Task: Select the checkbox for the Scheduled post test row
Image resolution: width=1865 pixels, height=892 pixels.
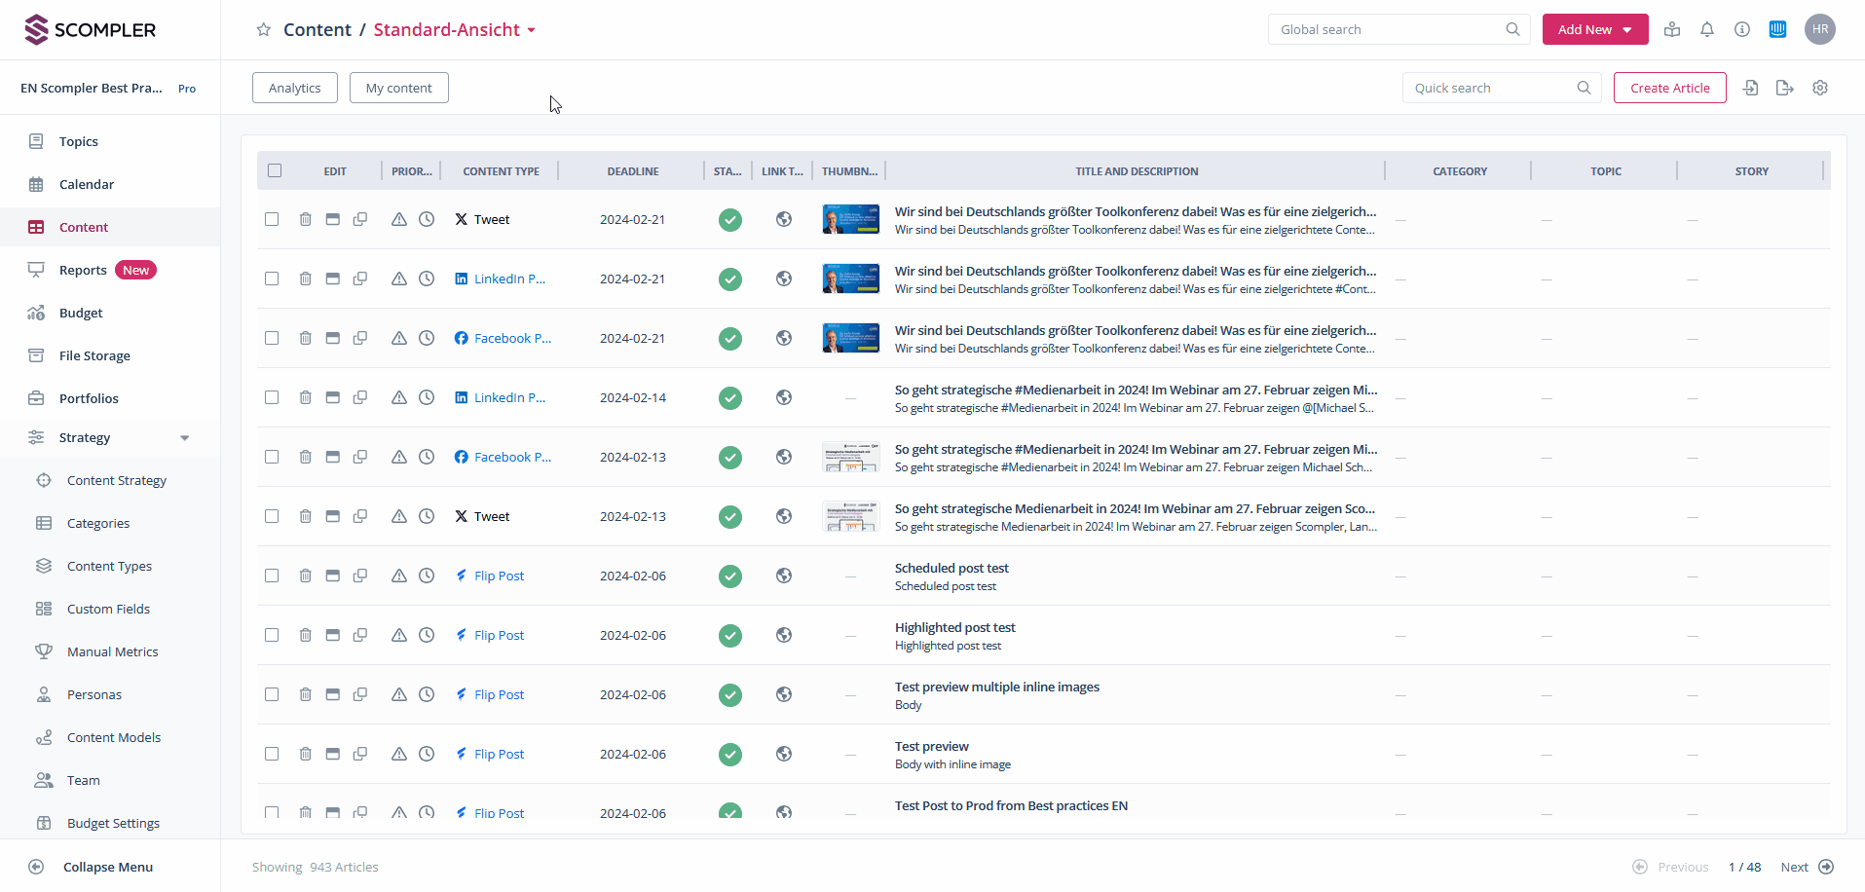Action: click(272, 576)
